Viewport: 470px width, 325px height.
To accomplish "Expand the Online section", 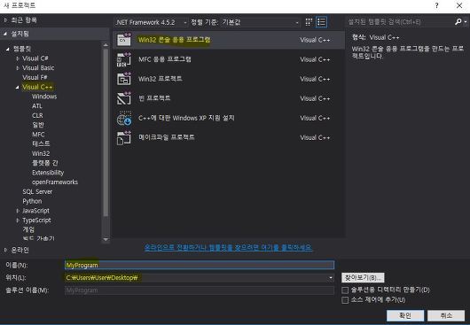I will (x=5, y=250).
